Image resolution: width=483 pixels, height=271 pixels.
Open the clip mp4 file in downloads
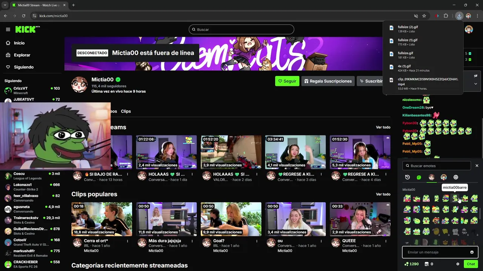[x=428, y=81]
